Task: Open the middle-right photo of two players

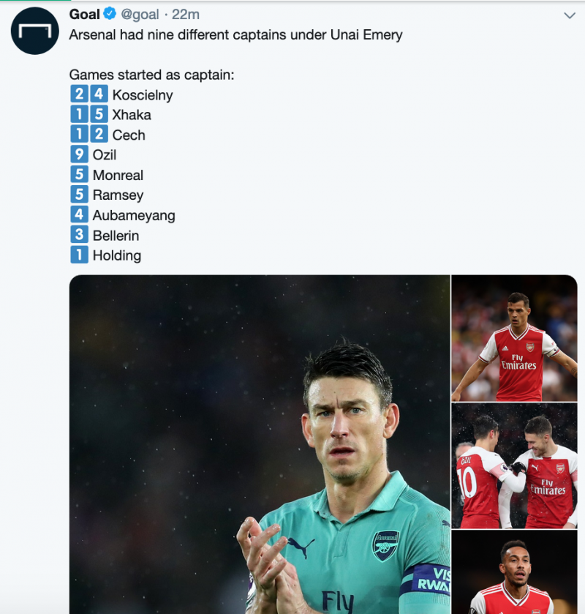Action: coord(514,465)
